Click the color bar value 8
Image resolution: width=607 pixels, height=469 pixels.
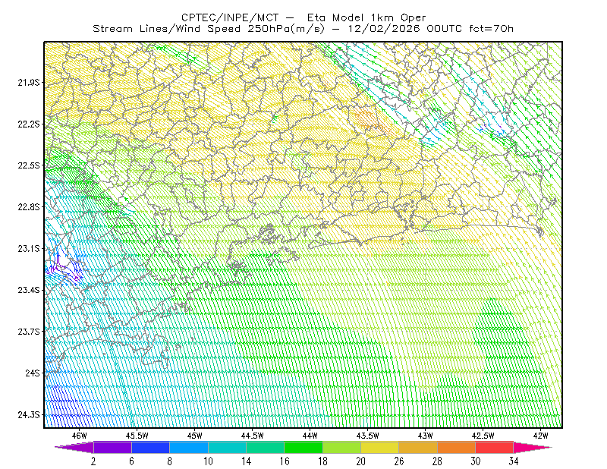pos(169,461)
